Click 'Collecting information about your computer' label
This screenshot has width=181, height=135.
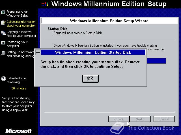[x=21, y=24]
